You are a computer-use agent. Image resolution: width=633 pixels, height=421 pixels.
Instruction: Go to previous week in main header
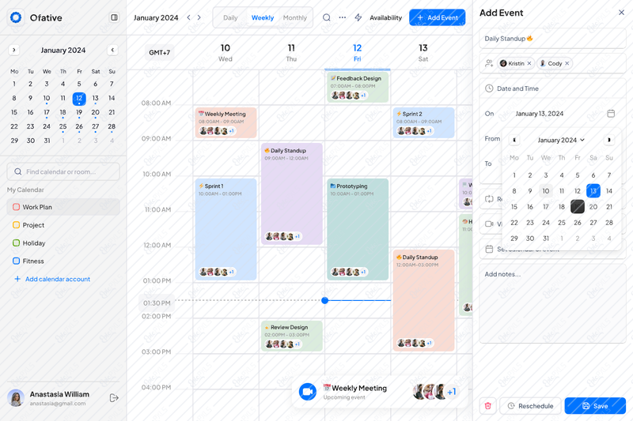click(188, 17)
